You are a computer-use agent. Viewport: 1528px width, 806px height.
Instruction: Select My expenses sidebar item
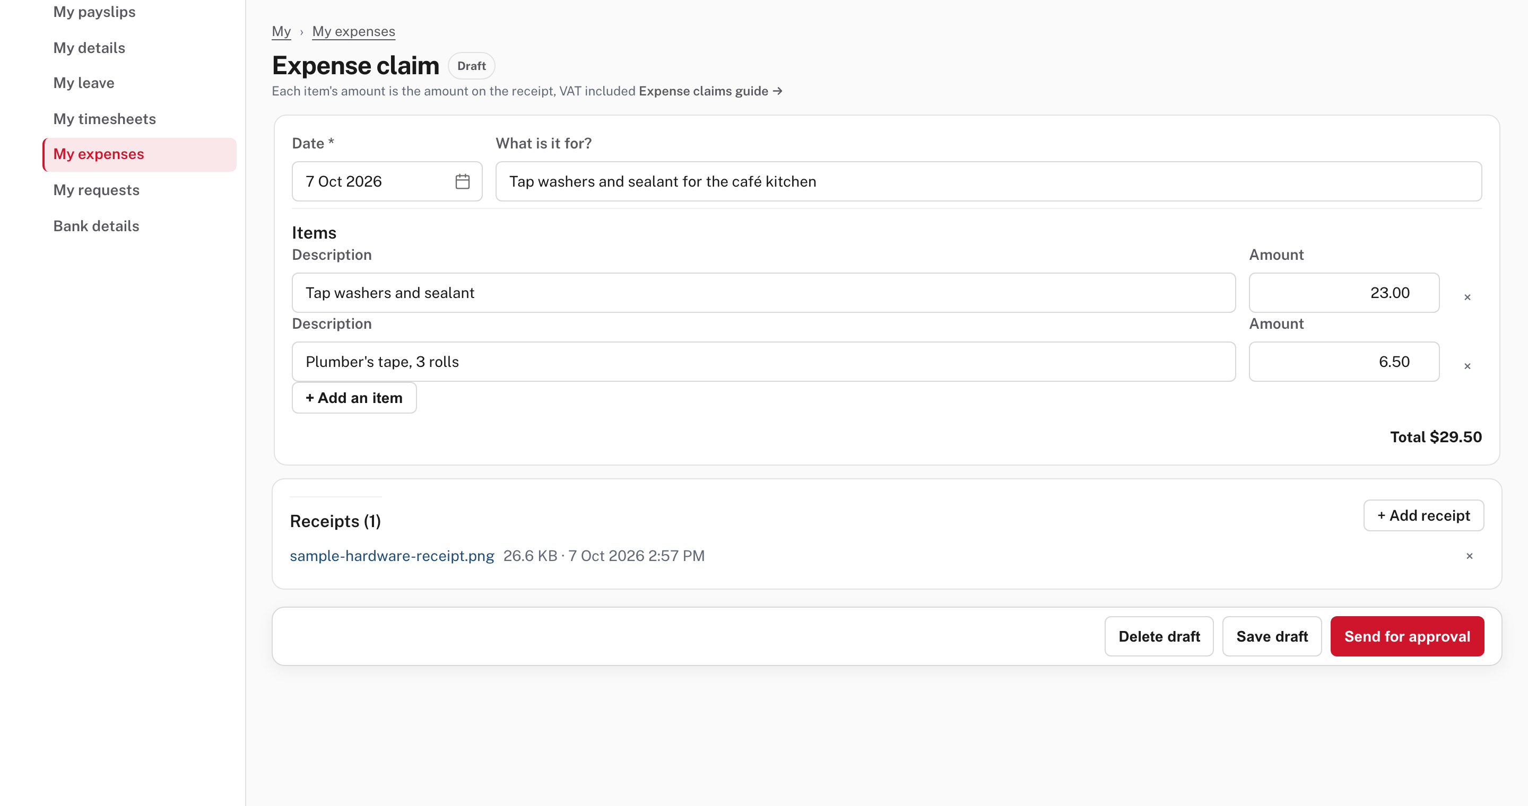[x=140, y=154]
